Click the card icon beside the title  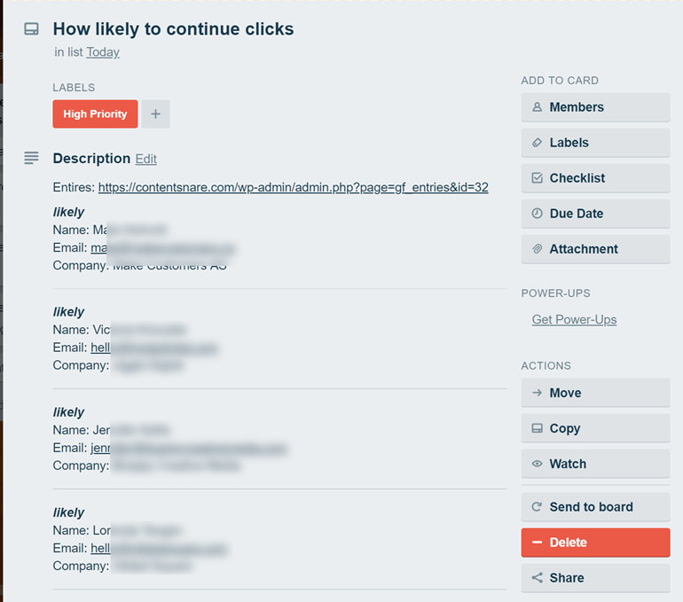pyautogui.click(x=31, y=29)
